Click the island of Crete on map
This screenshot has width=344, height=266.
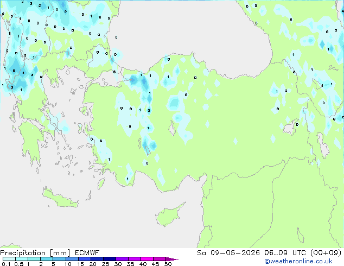pos(60,199)
